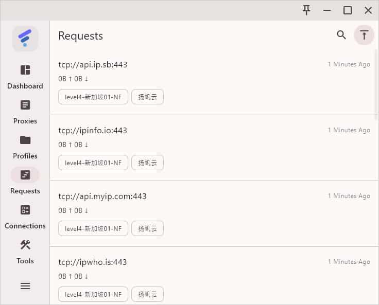Screen dimensions: 379x305
Task: Maximize the window
Action: pyautogui.click(x=348, y=10)
